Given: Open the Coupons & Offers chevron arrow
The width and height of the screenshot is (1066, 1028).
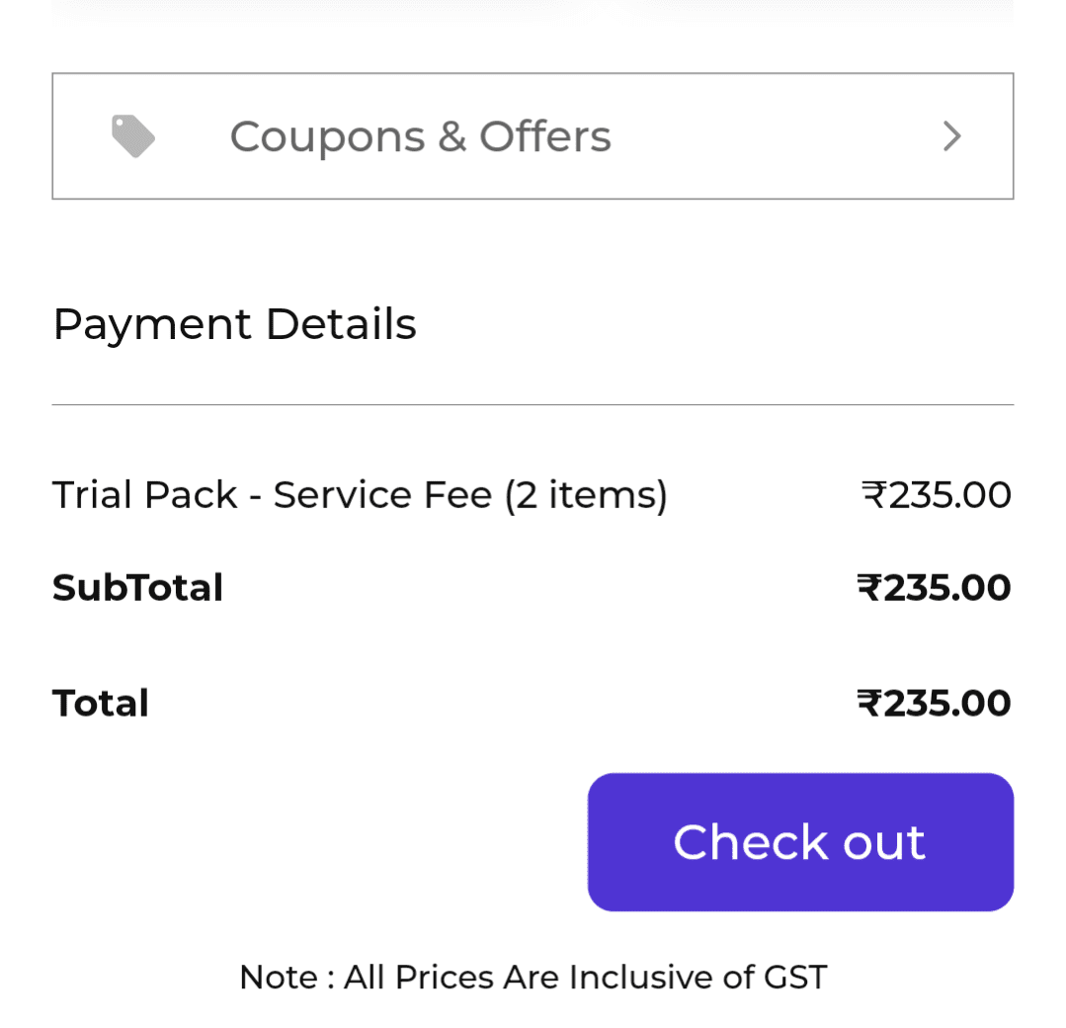Looking at the screenshot, I should [951, 136].
